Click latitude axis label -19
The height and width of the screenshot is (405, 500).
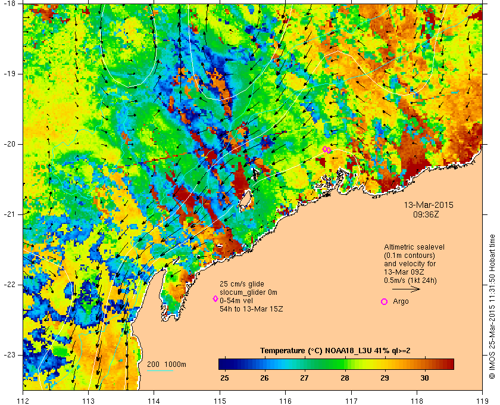[9, 74]
